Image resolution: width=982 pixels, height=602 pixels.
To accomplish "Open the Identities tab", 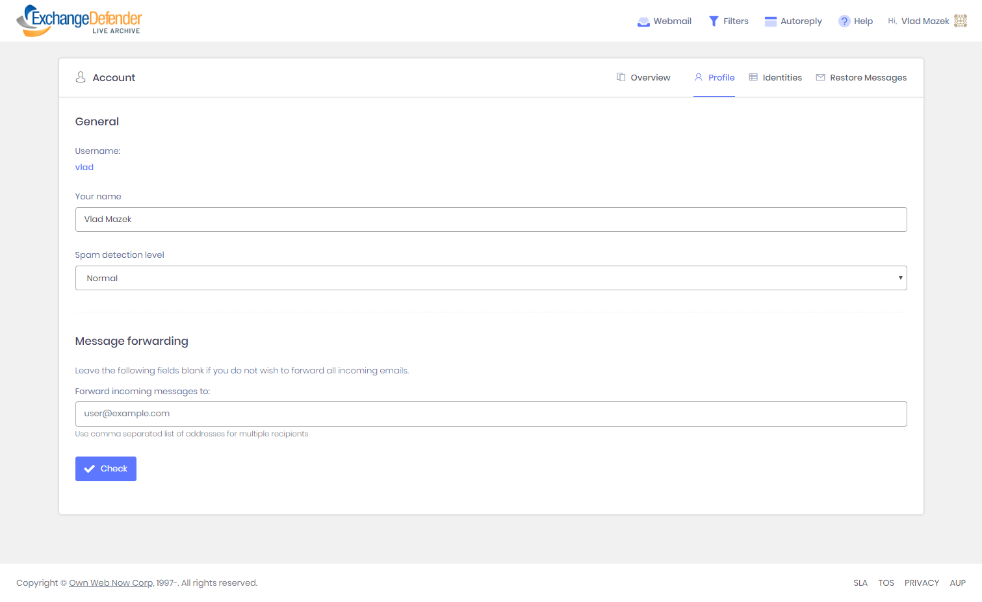I will [x=782, y=77].
